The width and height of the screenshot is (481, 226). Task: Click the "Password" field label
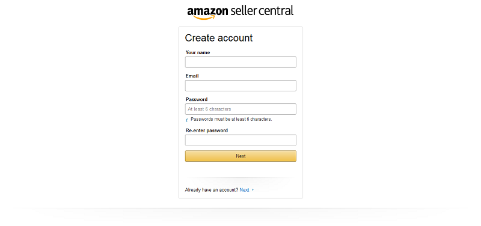click(x=197, y=99)
